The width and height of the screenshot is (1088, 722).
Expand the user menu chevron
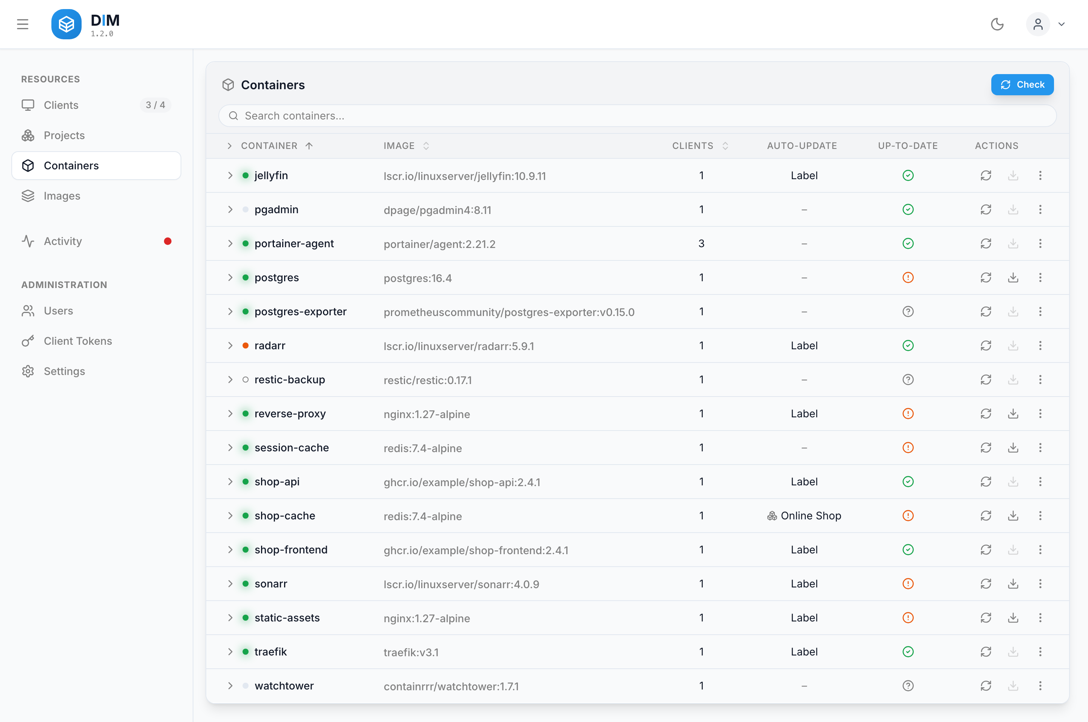1061,24
